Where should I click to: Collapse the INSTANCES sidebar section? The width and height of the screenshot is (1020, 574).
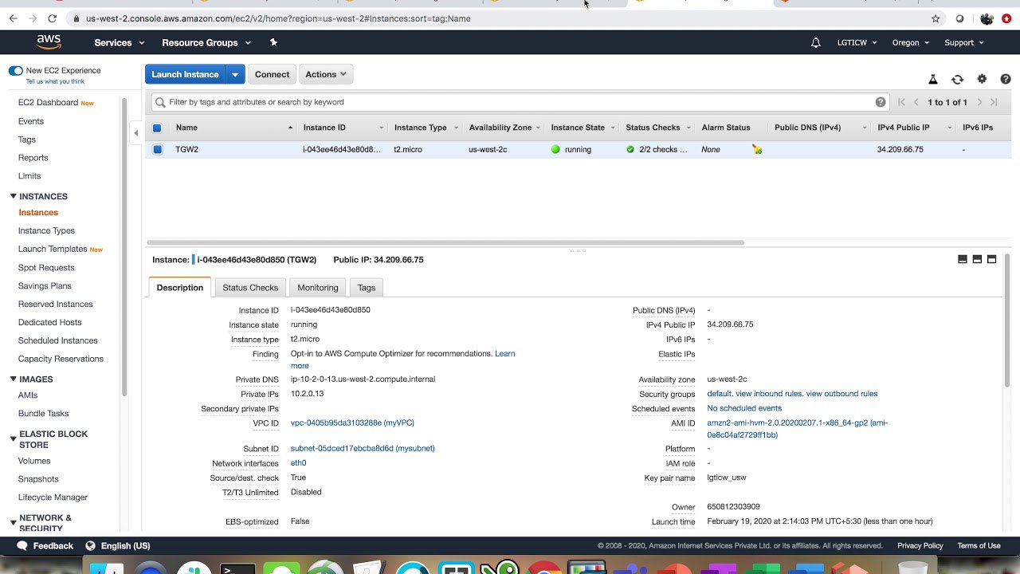click(14, 196)
